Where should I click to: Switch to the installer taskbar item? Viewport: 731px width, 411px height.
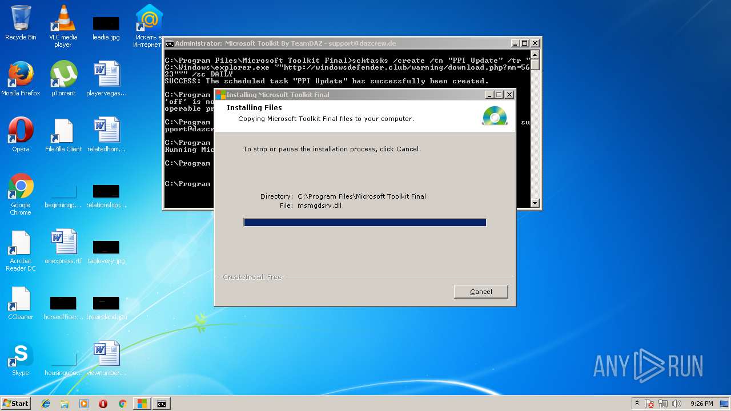[142, 404]
